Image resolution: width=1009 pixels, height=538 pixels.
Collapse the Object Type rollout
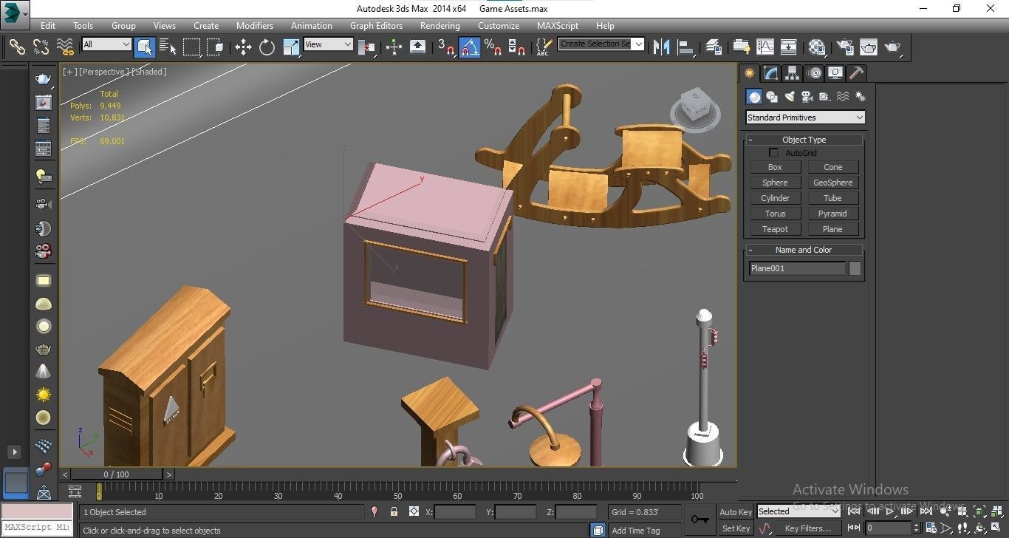[x=804, y=140]
